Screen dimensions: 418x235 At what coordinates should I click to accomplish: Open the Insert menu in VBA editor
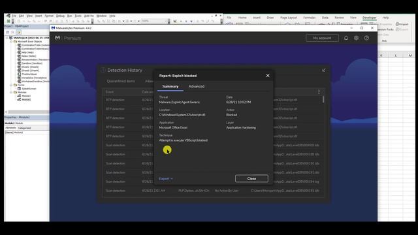coord(39,16)
